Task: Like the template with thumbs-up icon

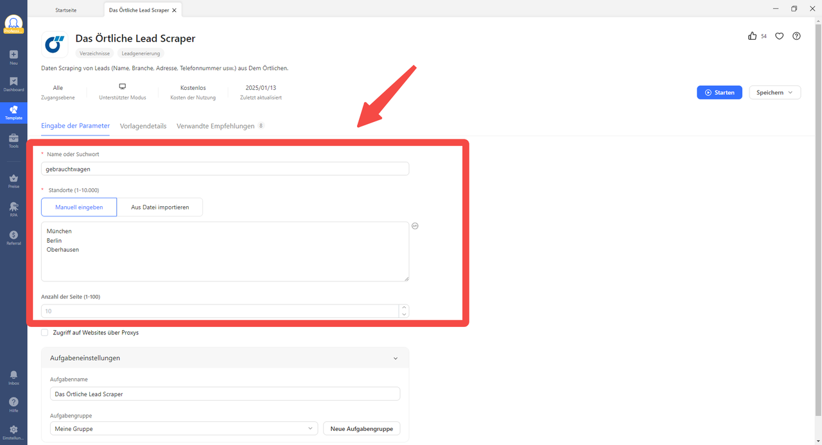Action: pyautogui.click(x=752, y=36)
